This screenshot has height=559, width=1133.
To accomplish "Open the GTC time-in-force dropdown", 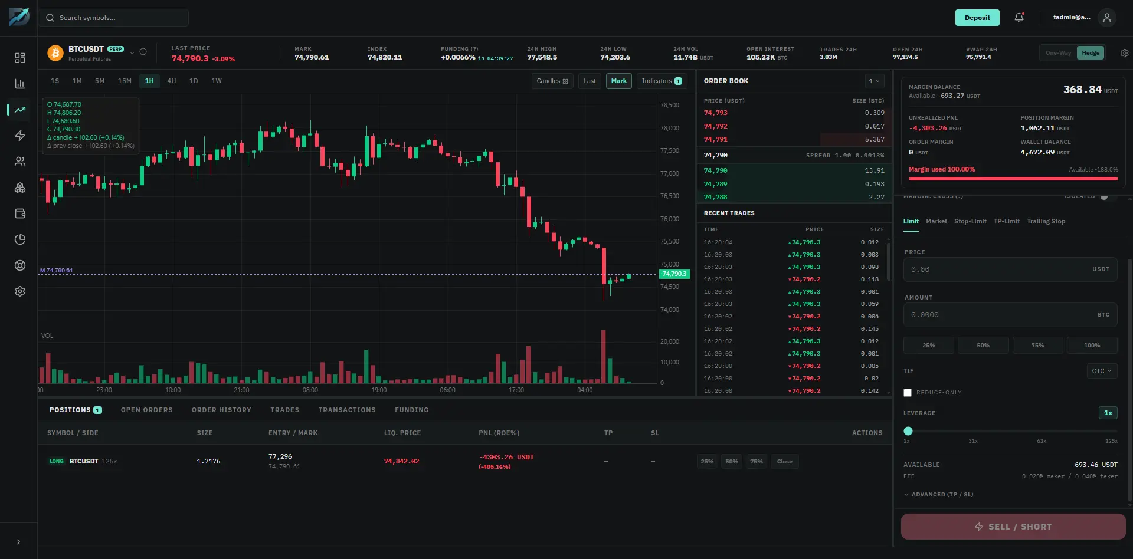I will (x=1102, y=371).
